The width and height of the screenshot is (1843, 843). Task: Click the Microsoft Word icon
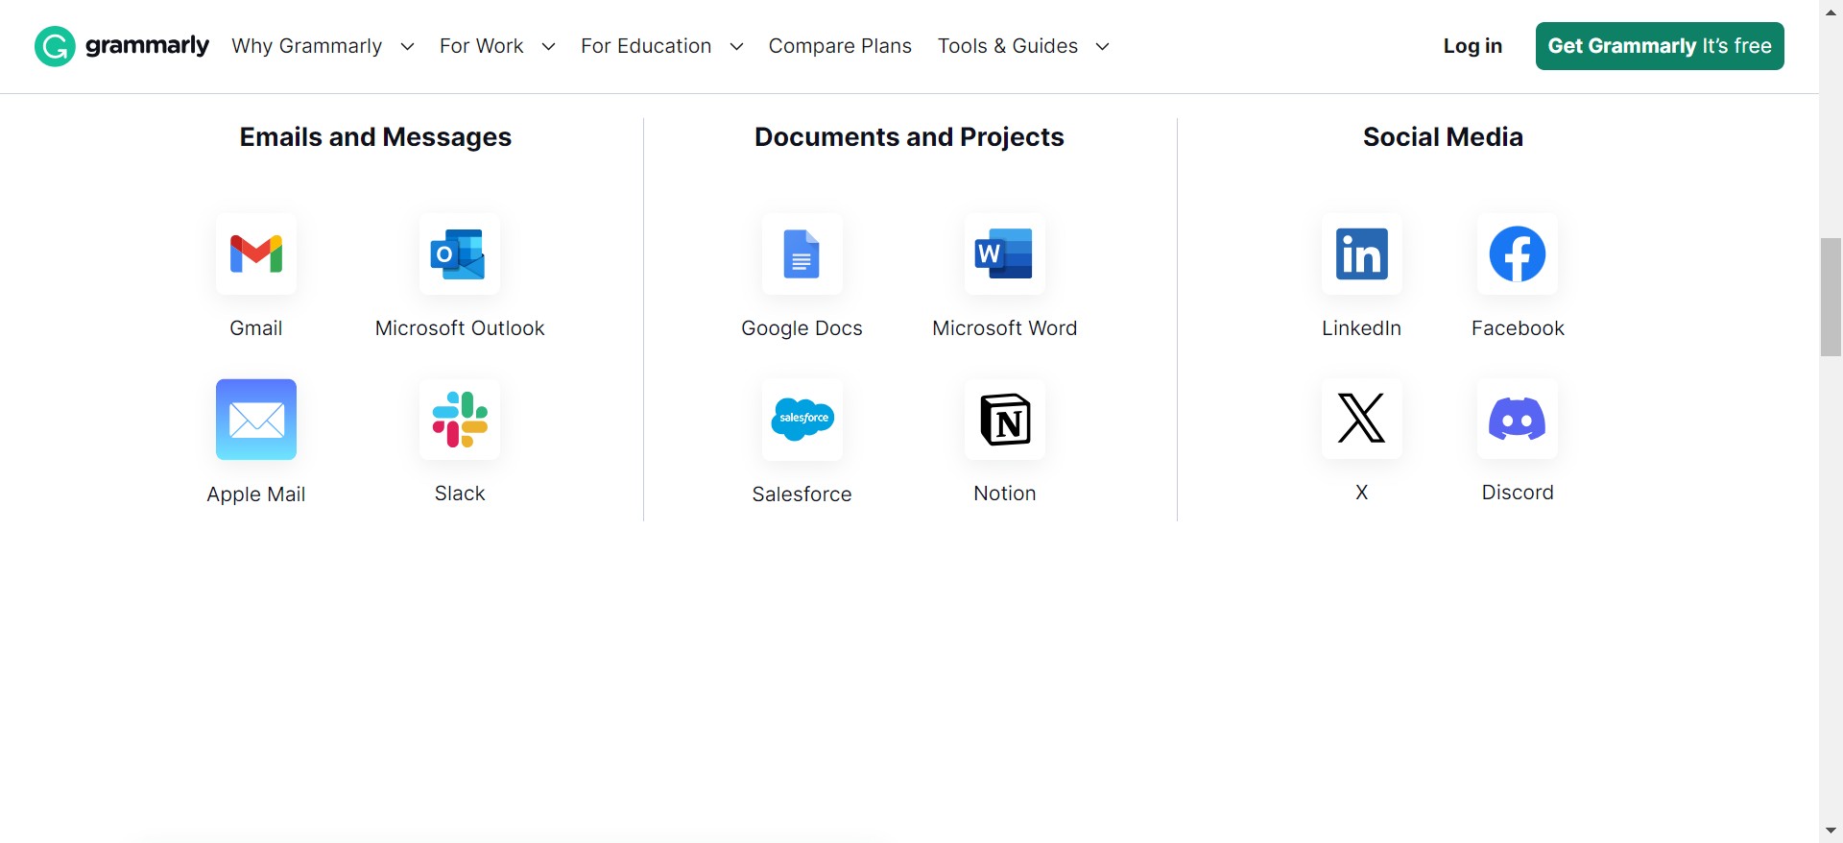coord(1004,254)
